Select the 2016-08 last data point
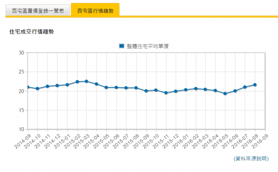Viewport: 278px width, 172px height. pos(255,85)
